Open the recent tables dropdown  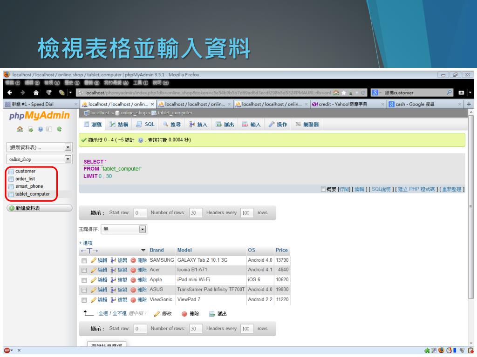(x=39, y=147)
